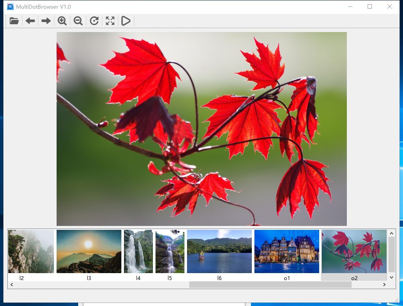Select the l6 lake thumbnail

219,251
